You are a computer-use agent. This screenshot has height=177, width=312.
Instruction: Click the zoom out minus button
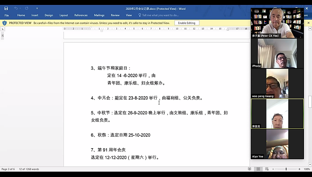[273, 169]
